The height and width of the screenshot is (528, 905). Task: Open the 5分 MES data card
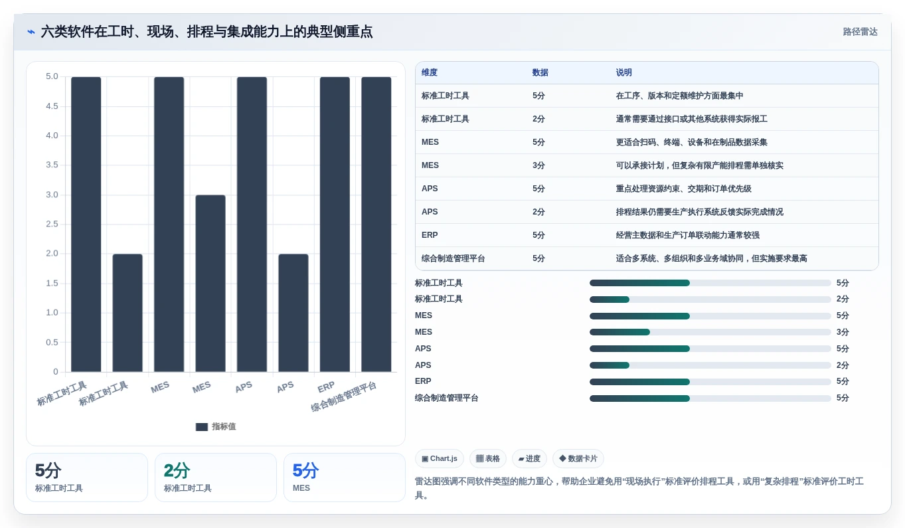(345, 478)
